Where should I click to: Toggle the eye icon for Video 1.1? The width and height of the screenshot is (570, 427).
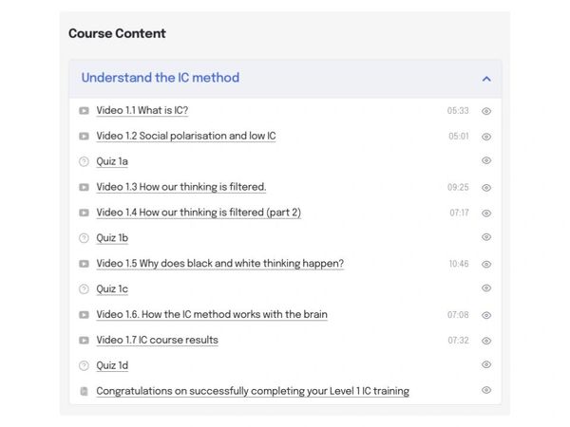point(486,111)
